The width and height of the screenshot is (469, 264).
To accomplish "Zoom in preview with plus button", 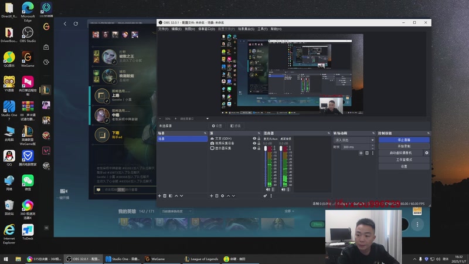I will [175, 119].
